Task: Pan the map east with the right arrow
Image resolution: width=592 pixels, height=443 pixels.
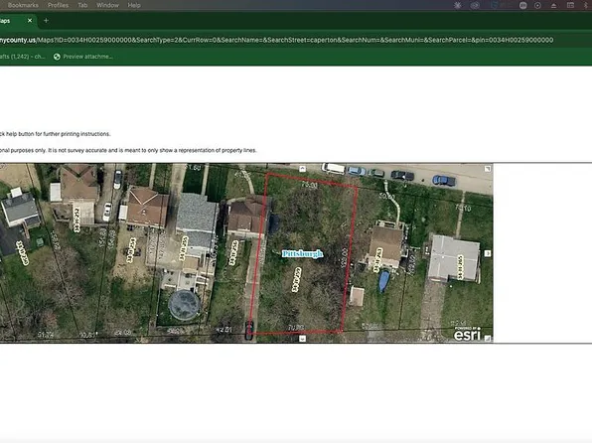Action: tap(488, 253)
